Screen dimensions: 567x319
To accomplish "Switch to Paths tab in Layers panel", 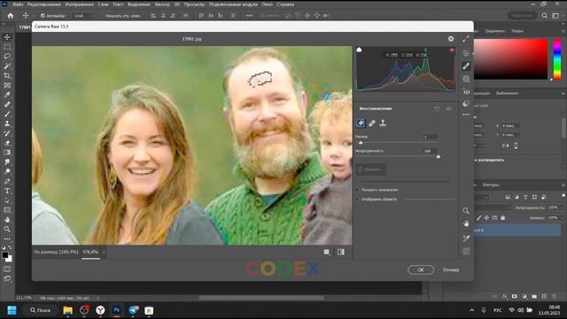I will [x=491, y=185].
